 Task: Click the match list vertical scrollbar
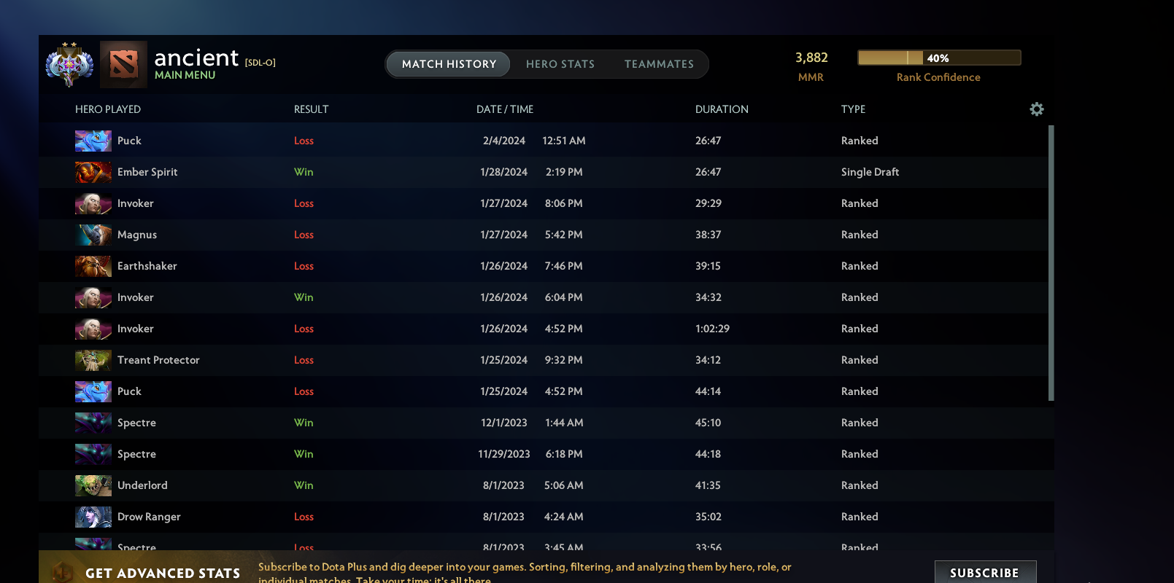1051,262
